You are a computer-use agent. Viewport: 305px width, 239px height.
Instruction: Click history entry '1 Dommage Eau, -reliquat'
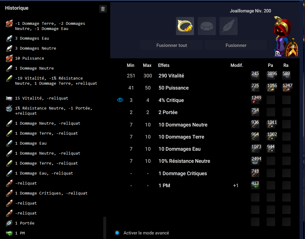point(44,173)
